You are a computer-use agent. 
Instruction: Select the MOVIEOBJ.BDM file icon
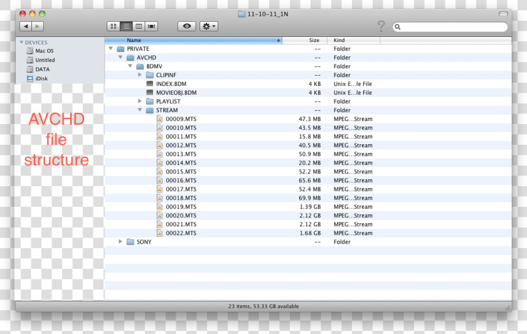[x=150, y=93]
